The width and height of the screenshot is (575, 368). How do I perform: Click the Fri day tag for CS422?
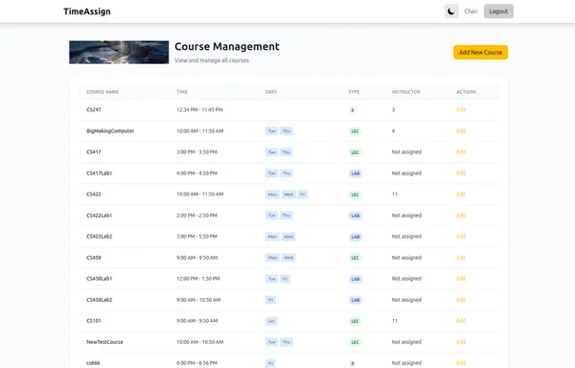[x=303, y=195]
